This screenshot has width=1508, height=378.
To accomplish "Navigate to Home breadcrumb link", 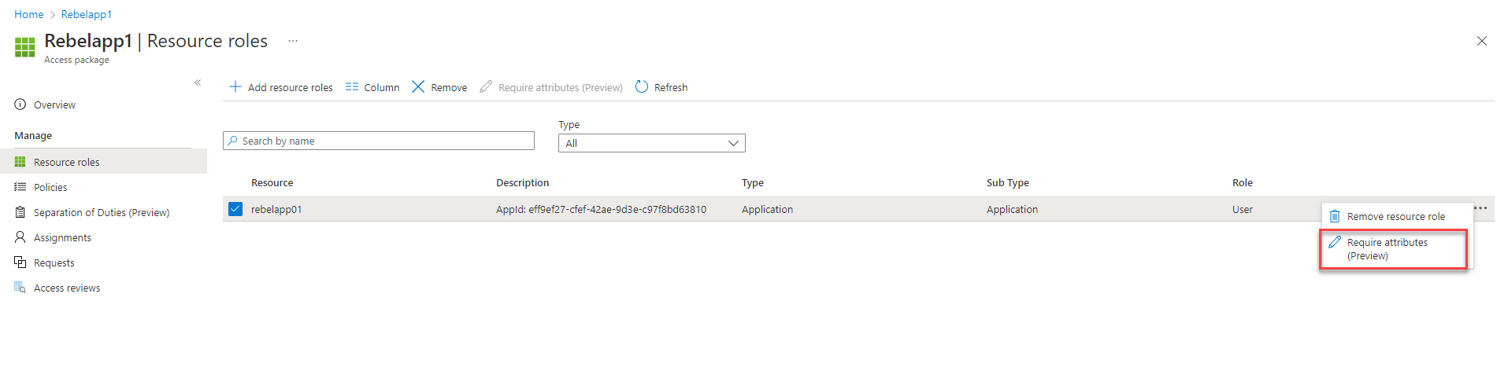I will tap(29, 14).
